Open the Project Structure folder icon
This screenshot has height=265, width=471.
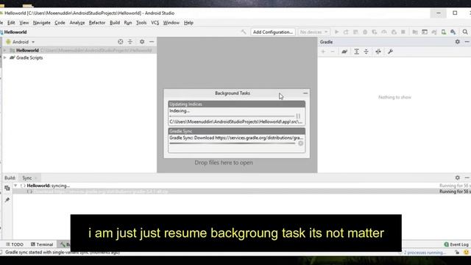pyautogui.click(x=415, y=32)
